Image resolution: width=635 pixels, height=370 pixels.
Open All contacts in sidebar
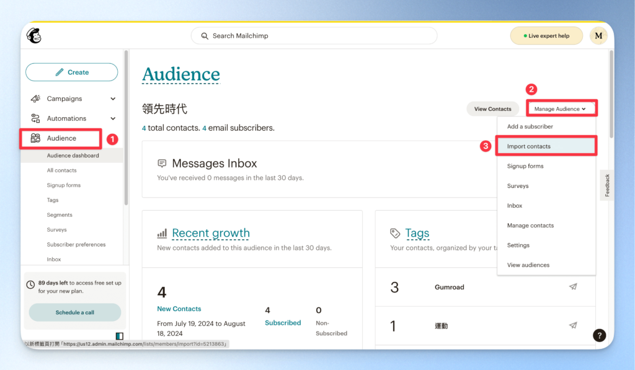61,170
